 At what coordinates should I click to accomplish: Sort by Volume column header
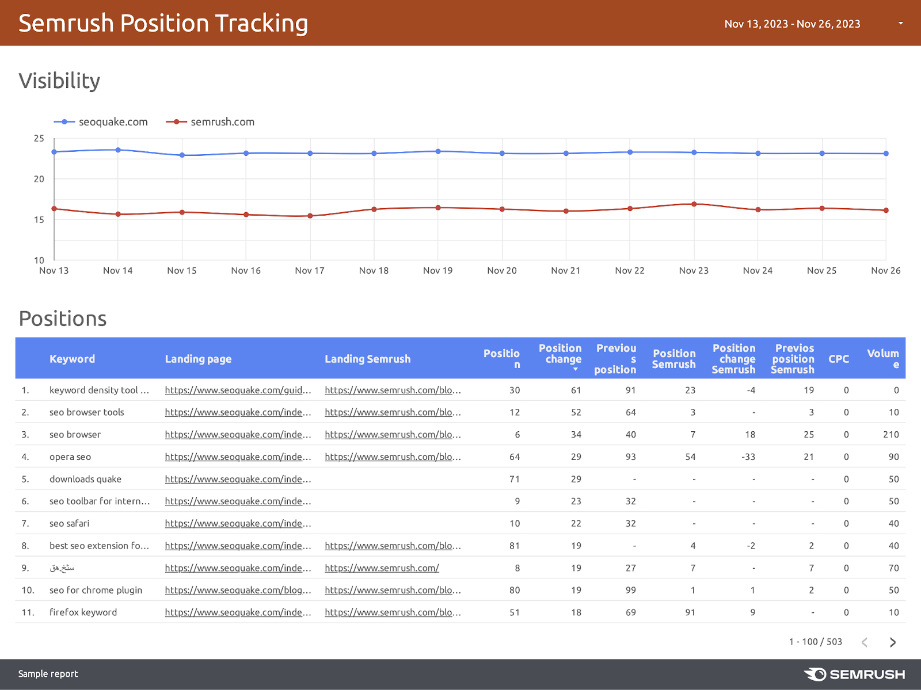(882, 358)
